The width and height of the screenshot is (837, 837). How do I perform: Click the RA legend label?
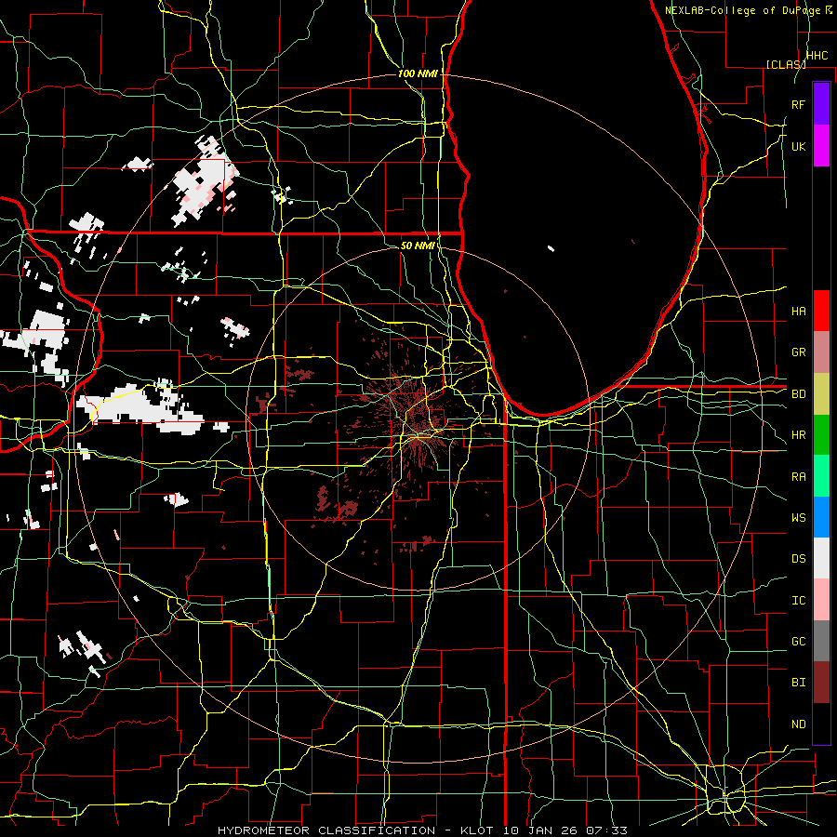click(x=798, y=477)
